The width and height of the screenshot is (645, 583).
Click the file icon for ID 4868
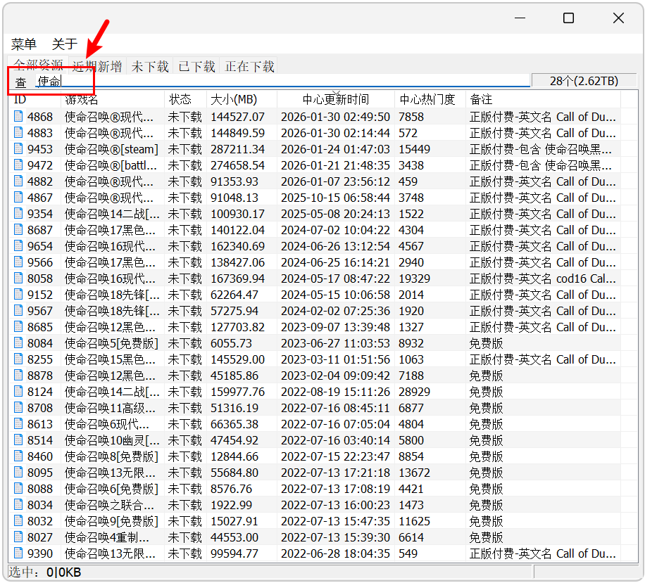(x=18, y=117)
